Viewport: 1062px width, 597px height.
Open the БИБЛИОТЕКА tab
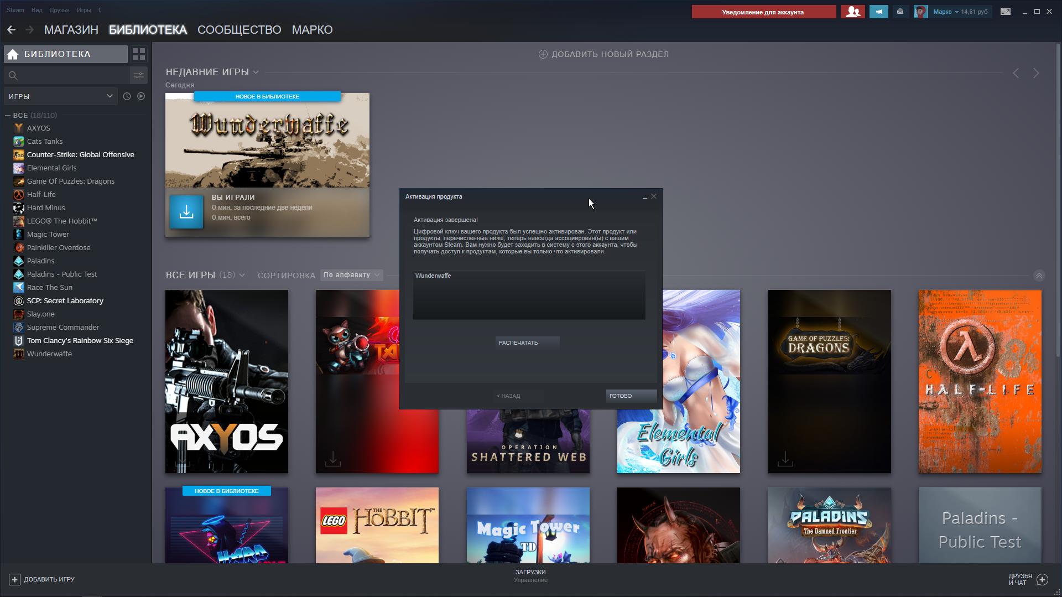pyautogui.click(x=148, y=30)
